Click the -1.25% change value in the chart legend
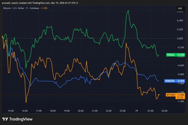This screenshot has height=125, width=188. 44,8
